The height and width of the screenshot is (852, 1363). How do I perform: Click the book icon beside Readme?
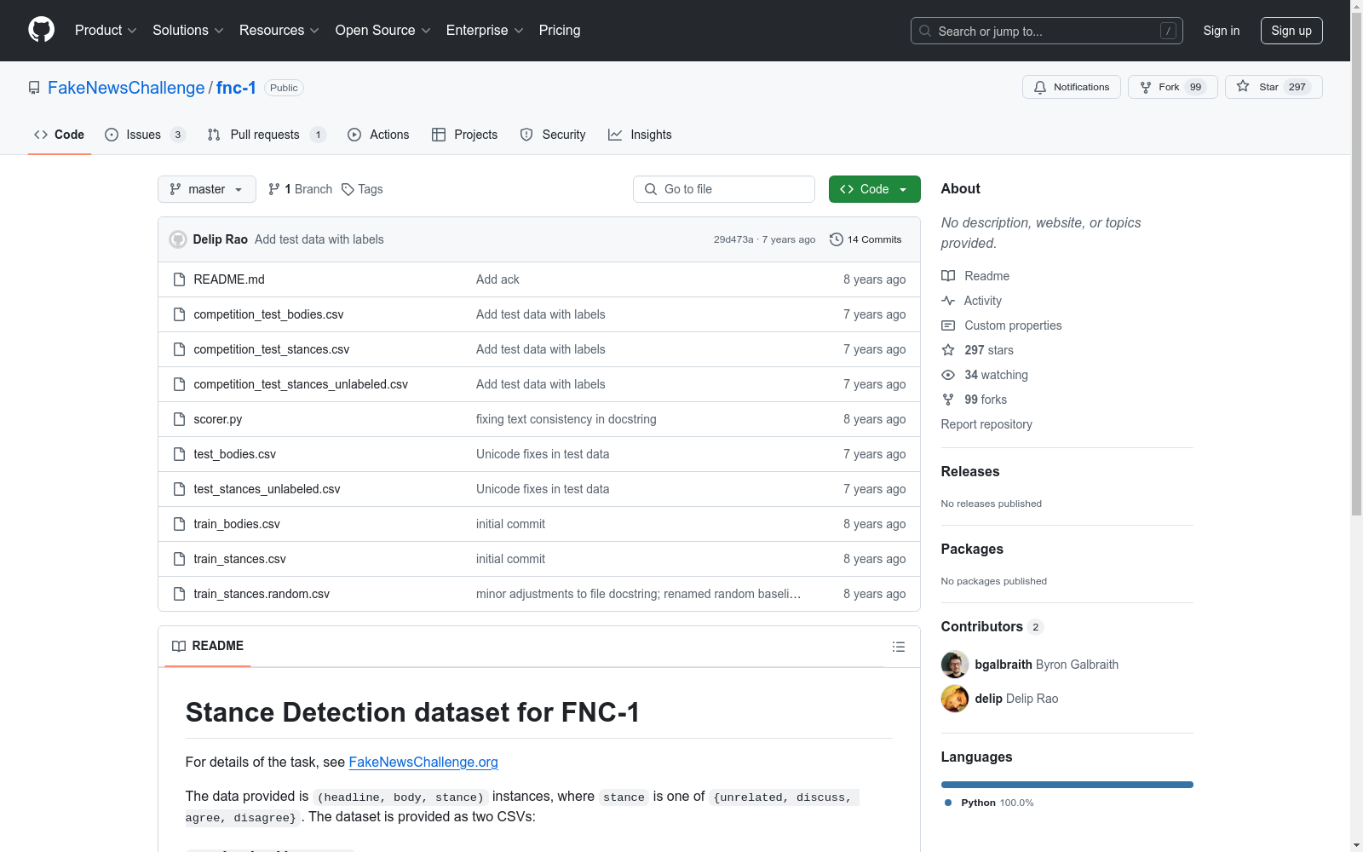pos(948,276)
